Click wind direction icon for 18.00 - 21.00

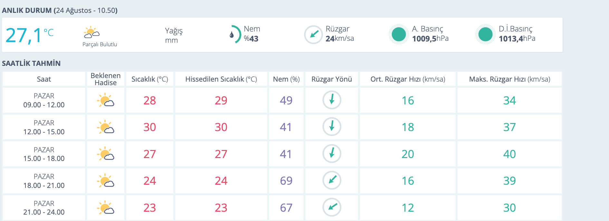click(332, 181)
